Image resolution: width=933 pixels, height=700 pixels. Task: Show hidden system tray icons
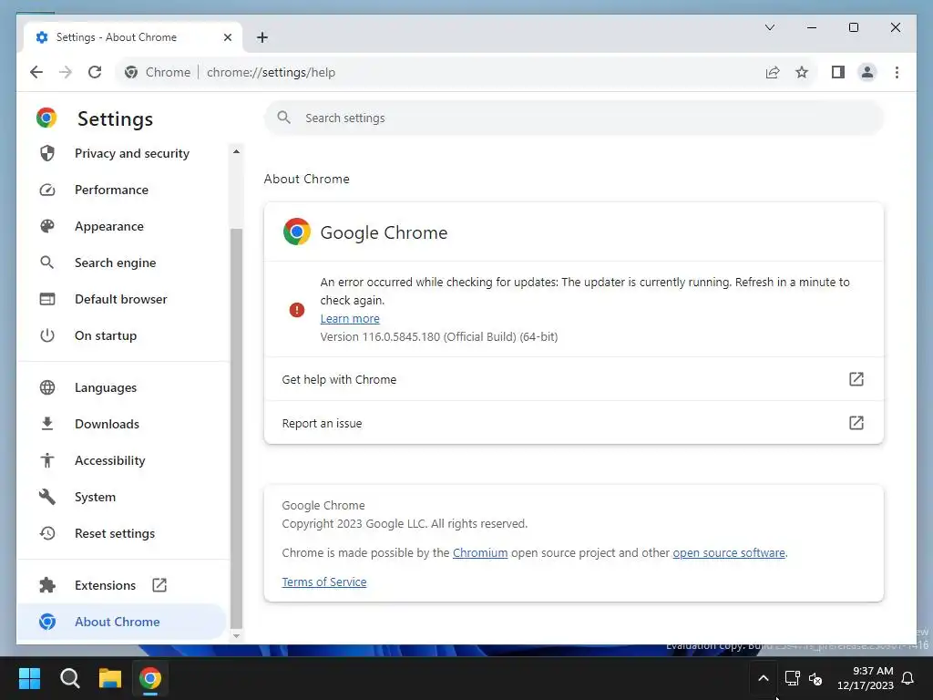tap(764, 678)
